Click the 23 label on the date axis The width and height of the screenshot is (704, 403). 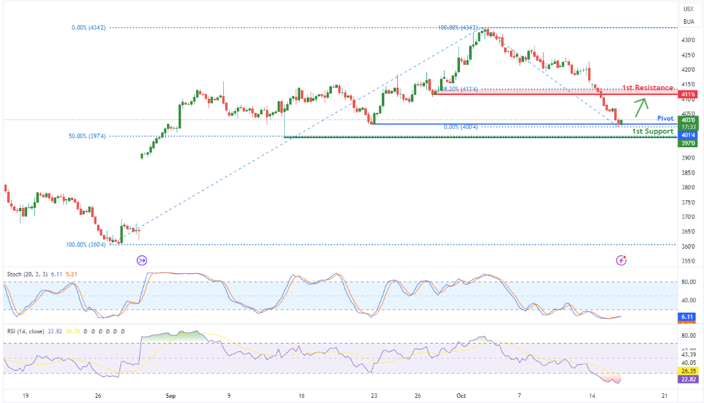(374, 395)
